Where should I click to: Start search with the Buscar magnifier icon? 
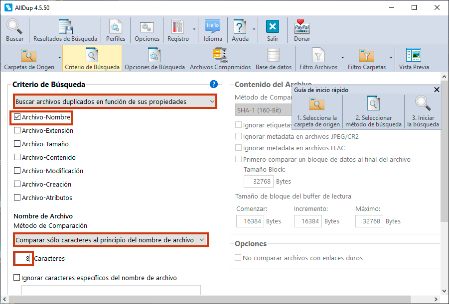pos(14,30)
